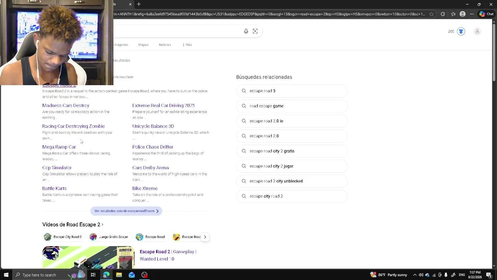Select the Escape City Road 2 video chip

click(x=63, y=237)
